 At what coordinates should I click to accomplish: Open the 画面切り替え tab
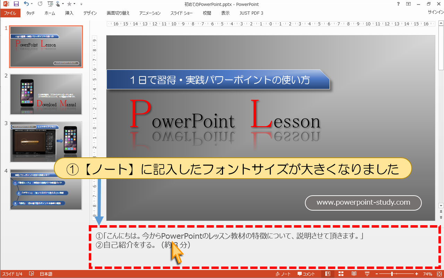pos(118,13)
